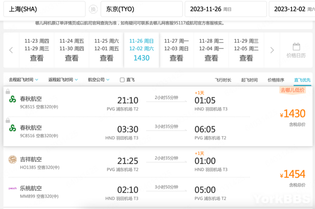Sort results by 直飞优先

[x=302, y=80]
